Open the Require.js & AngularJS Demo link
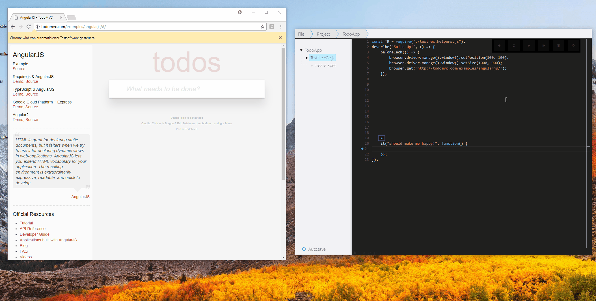Viewport: 596px width, 301px height. tap(18, 81)
